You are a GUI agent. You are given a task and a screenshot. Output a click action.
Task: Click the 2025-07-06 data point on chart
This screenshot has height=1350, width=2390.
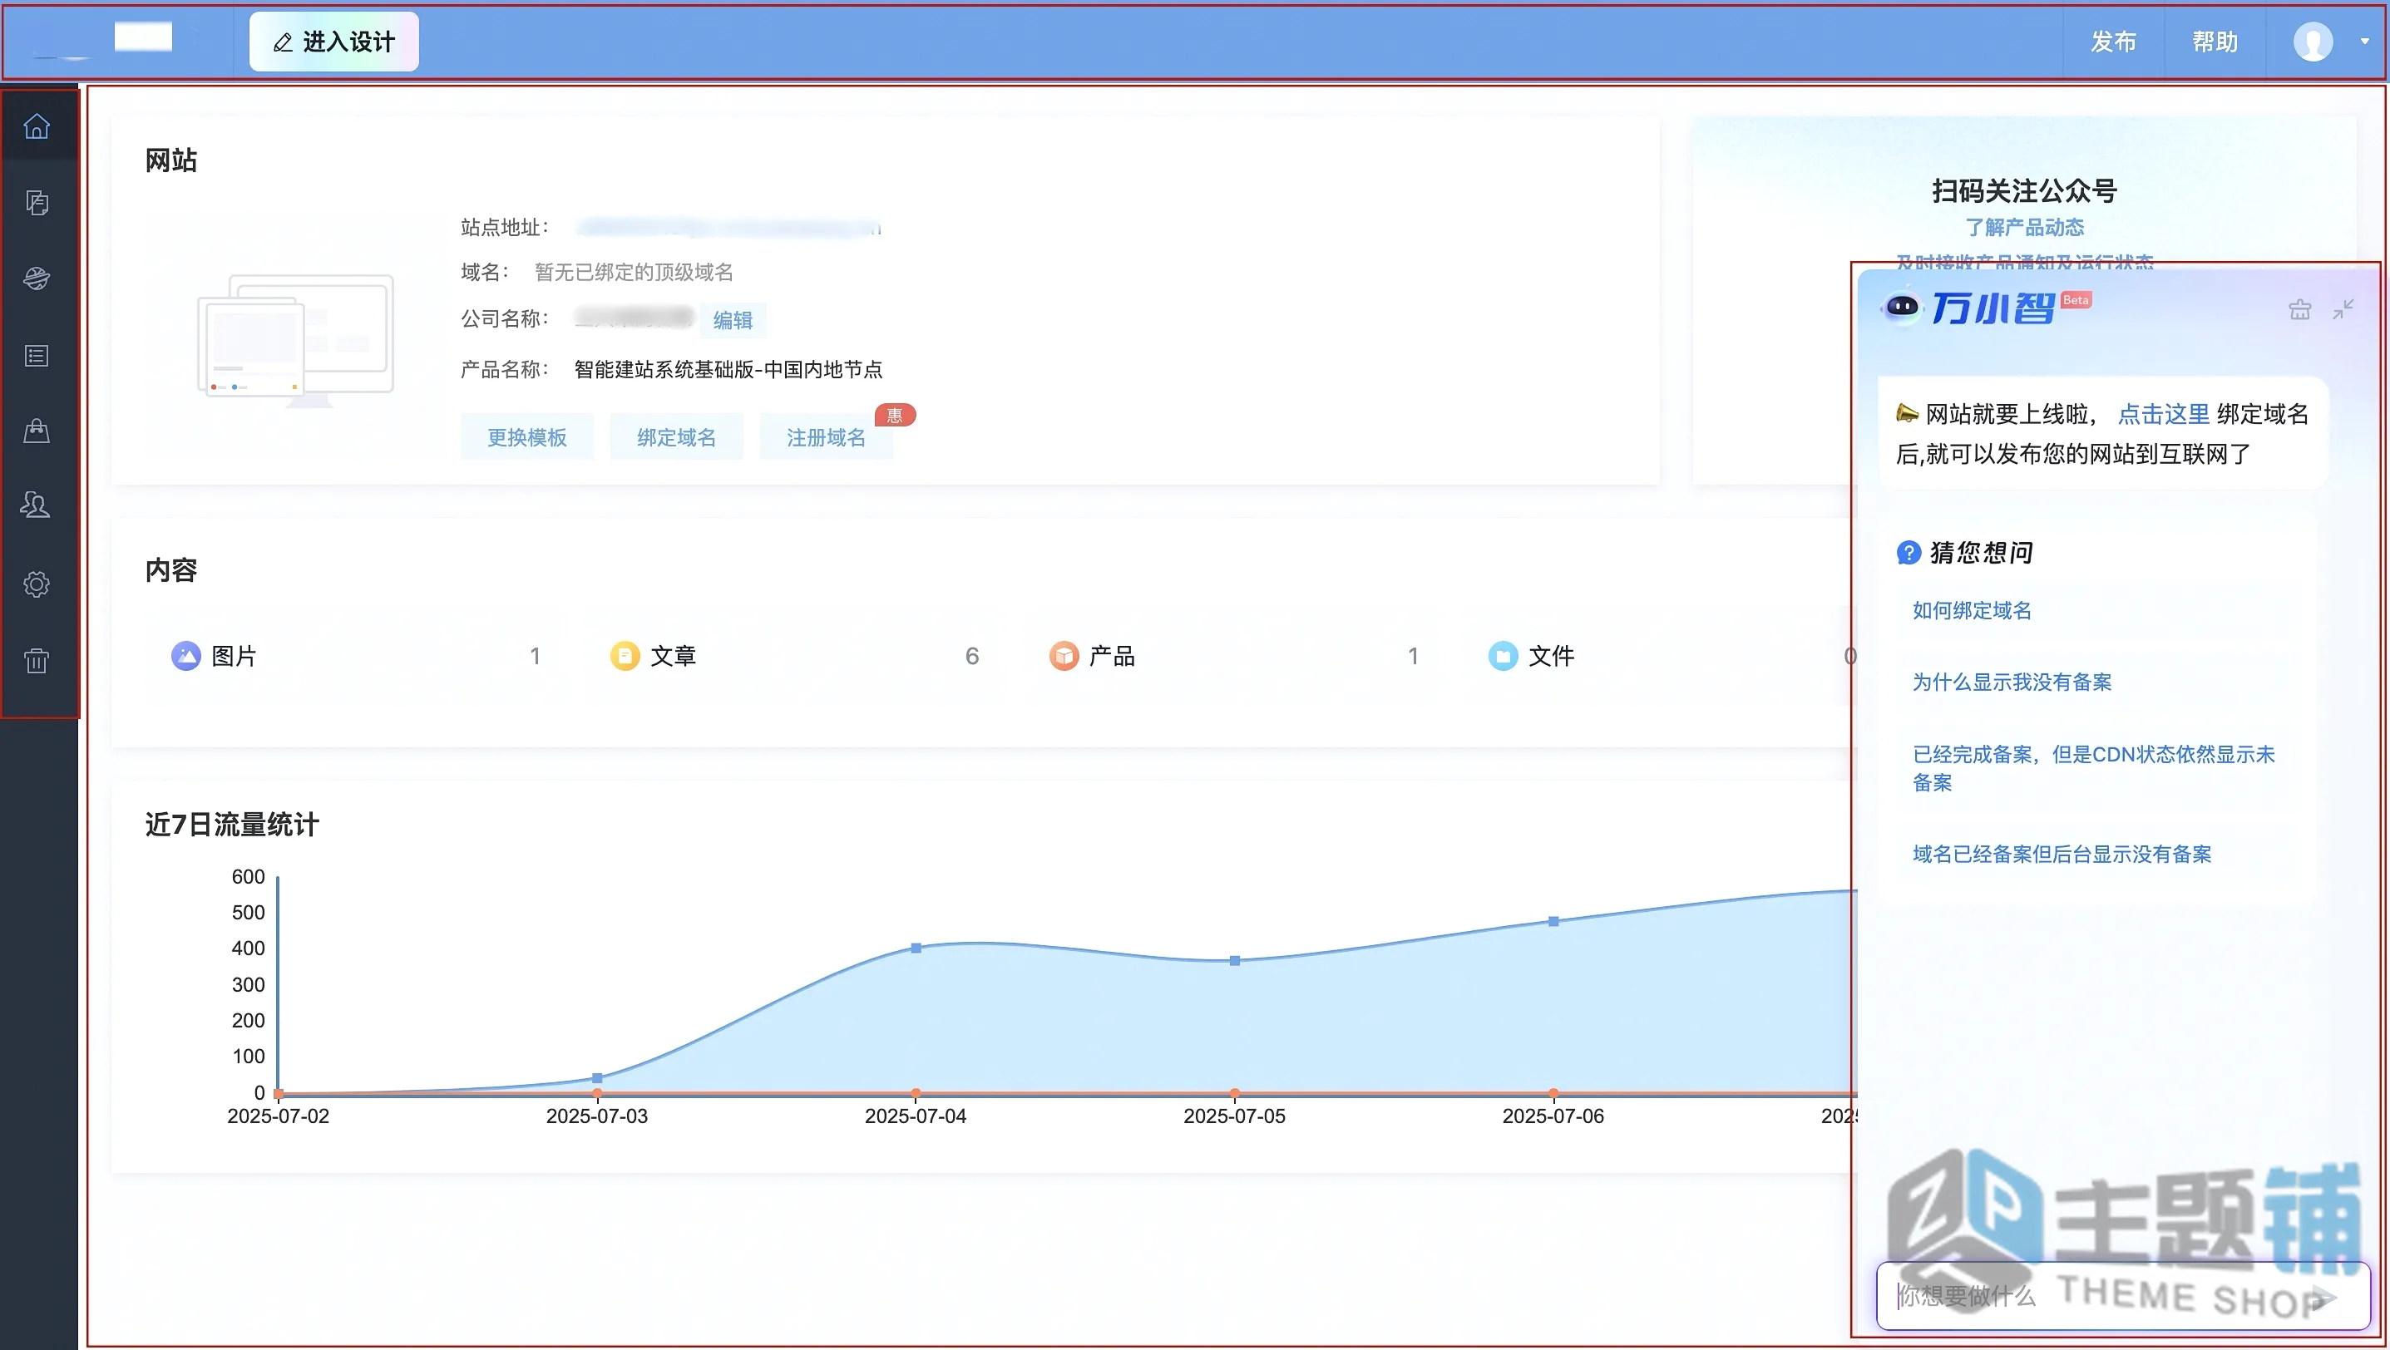click(x=1553, y=922)
